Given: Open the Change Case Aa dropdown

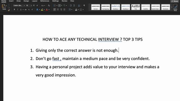Looking at the screenshot, I should 43,6.
